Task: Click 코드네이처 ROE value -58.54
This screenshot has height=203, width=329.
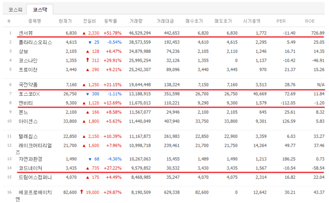Action: tap(318, 168)
